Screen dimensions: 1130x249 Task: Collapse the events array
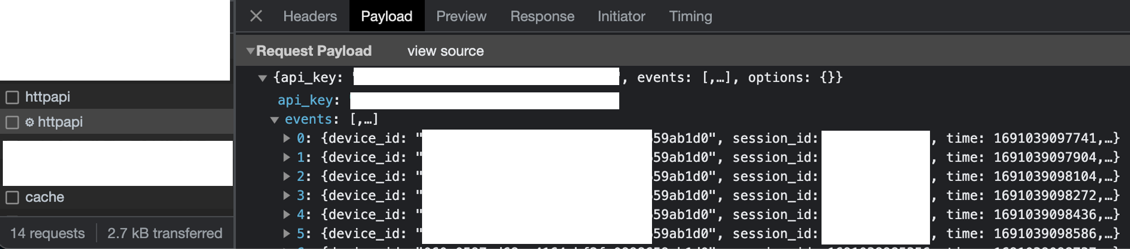coord(275,120)
